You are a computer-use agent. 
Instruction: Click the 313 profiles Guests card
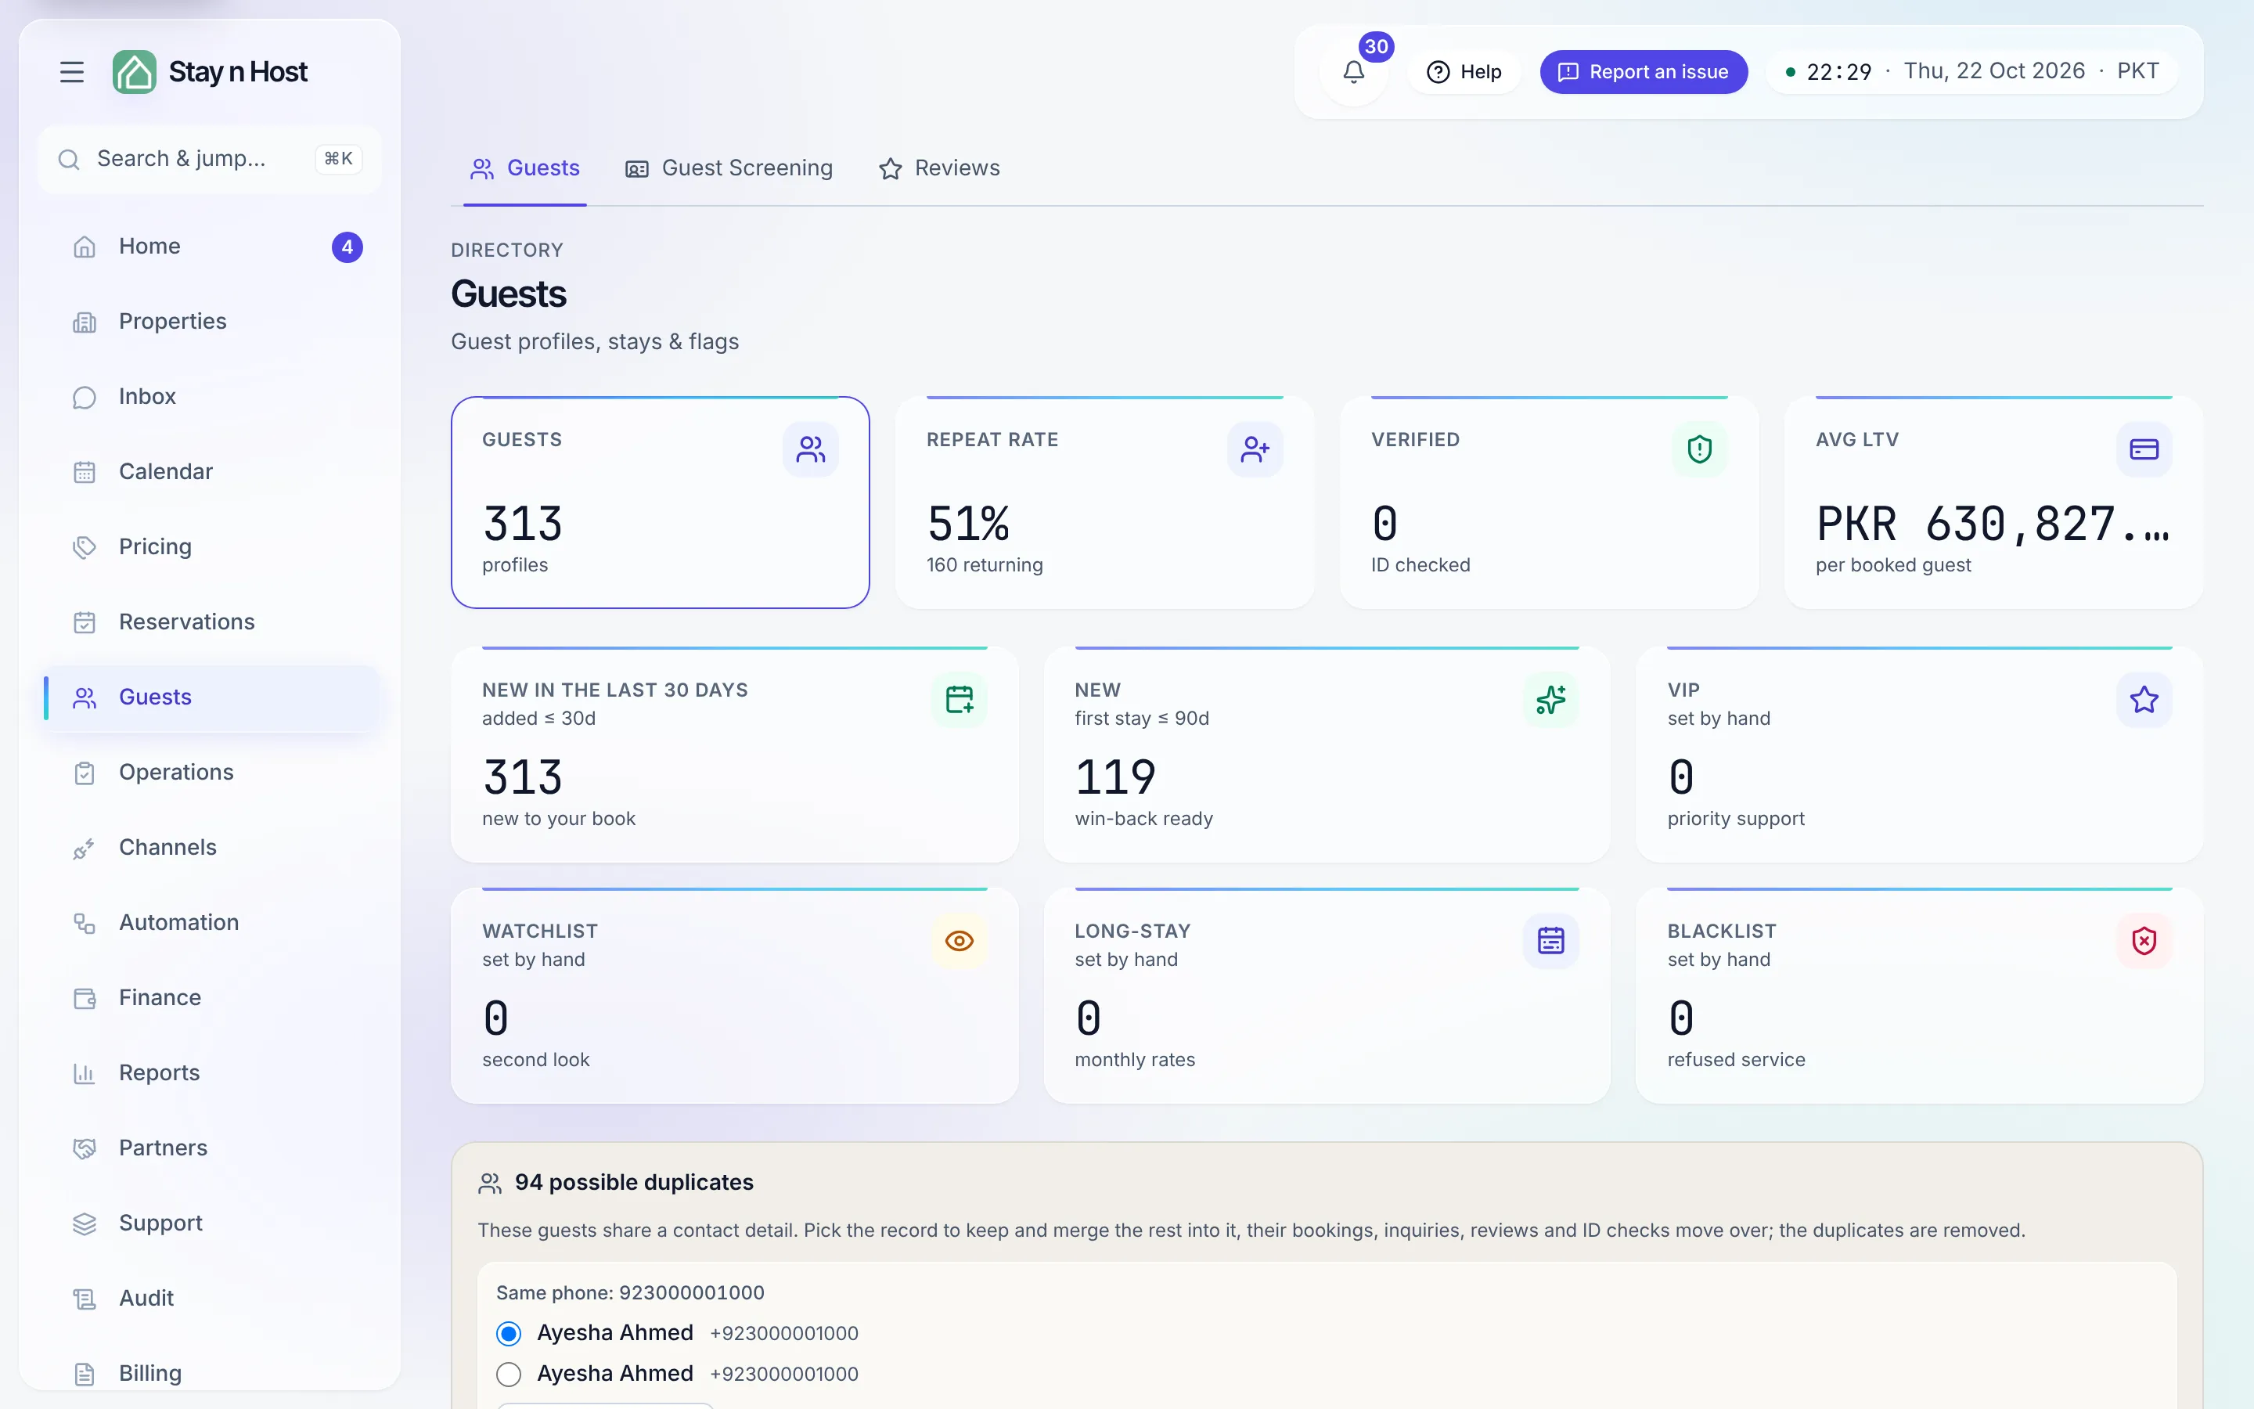click(661, 503)
